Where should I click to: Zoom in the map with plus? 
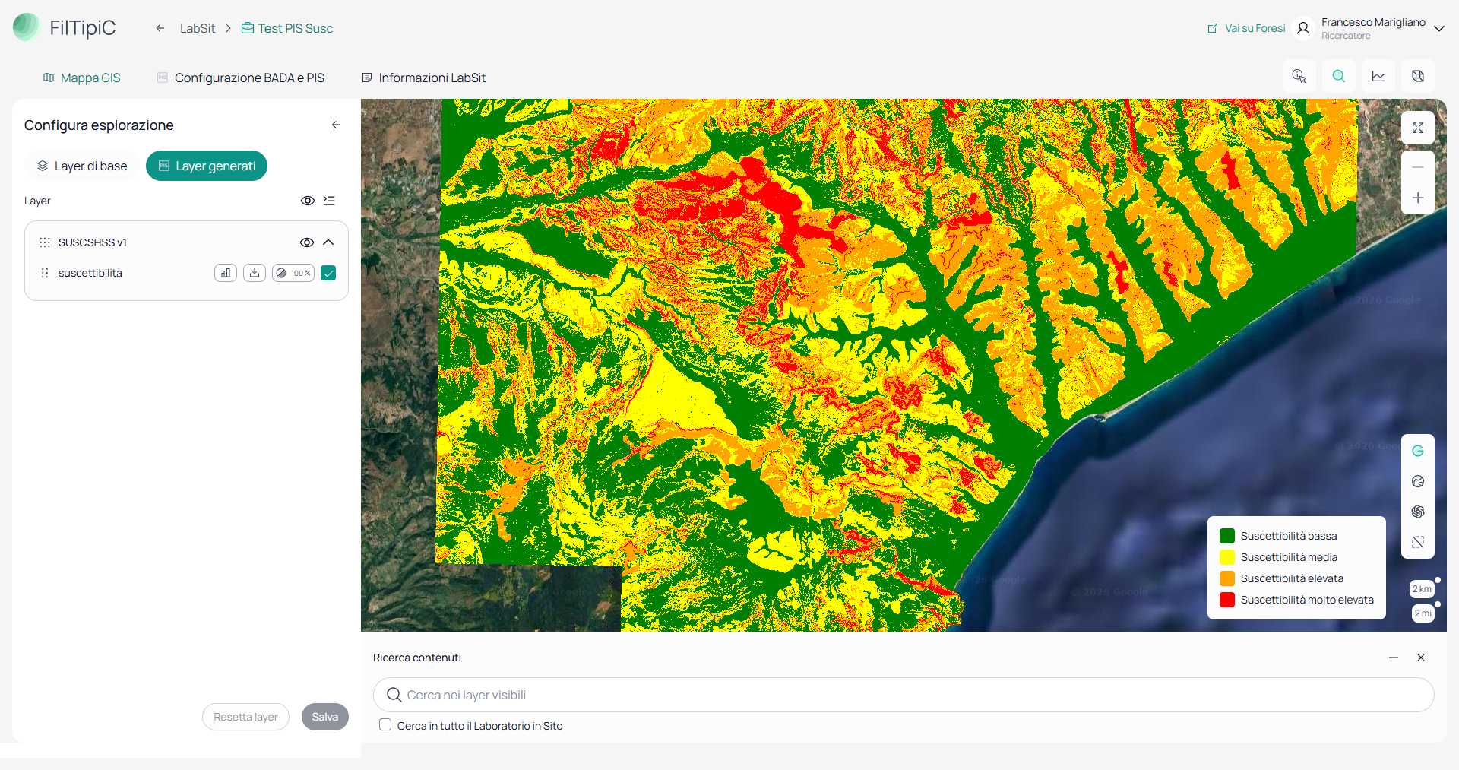pyautogui.click(x=1418, y=198)
